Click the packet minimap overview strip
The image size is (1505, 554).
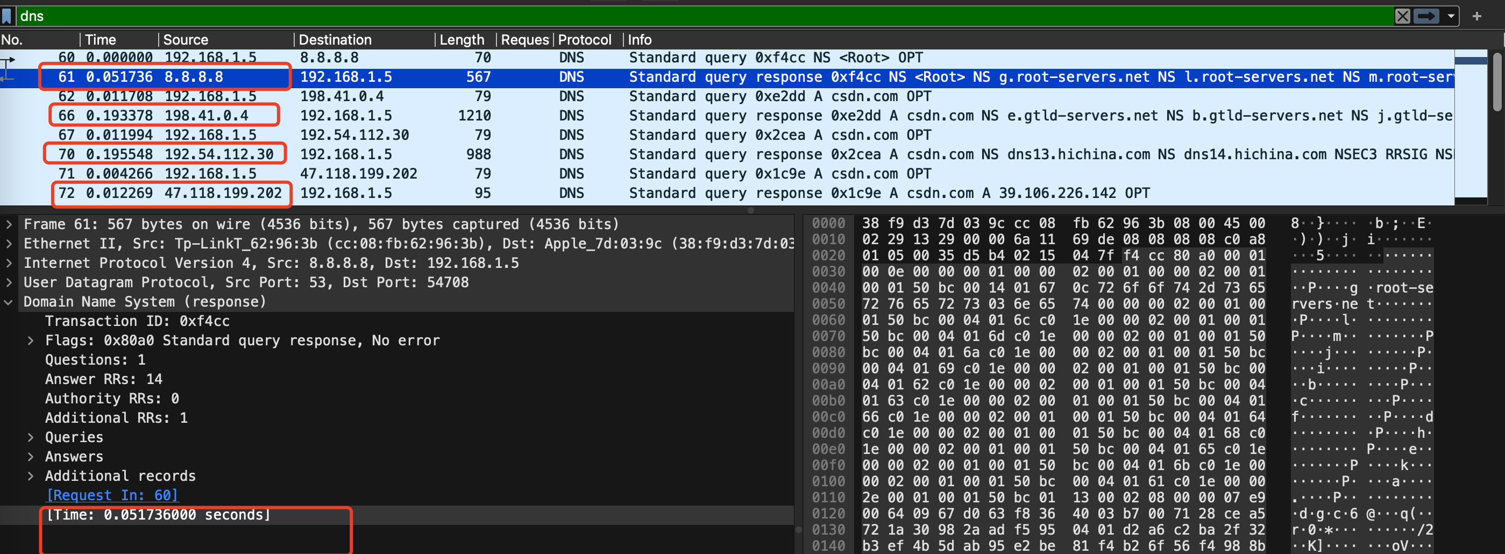pos(1471,127)
